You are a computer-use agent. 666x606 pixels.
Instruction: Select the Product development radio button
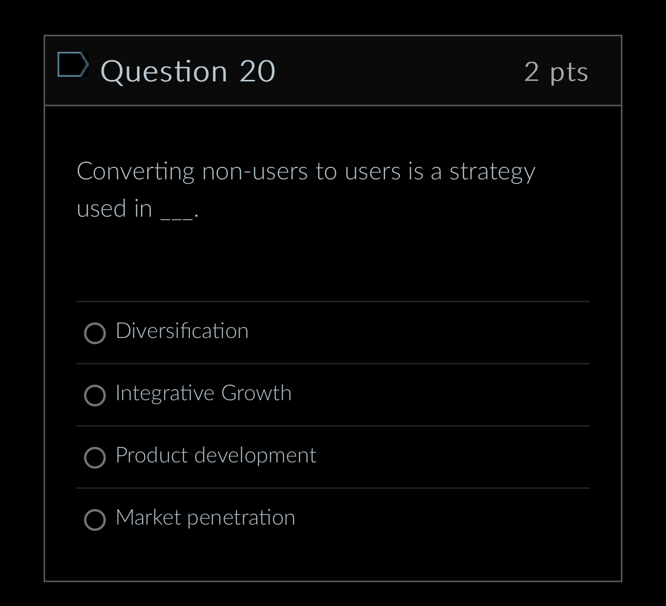[x=94, y=458]
